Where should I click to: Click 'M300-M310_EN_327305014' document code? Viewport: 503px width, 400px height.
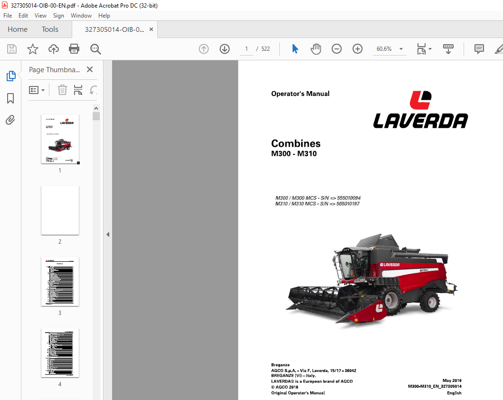click(435, 386)
